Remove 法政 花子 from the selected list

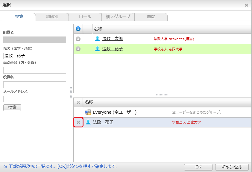pos(78,122)
